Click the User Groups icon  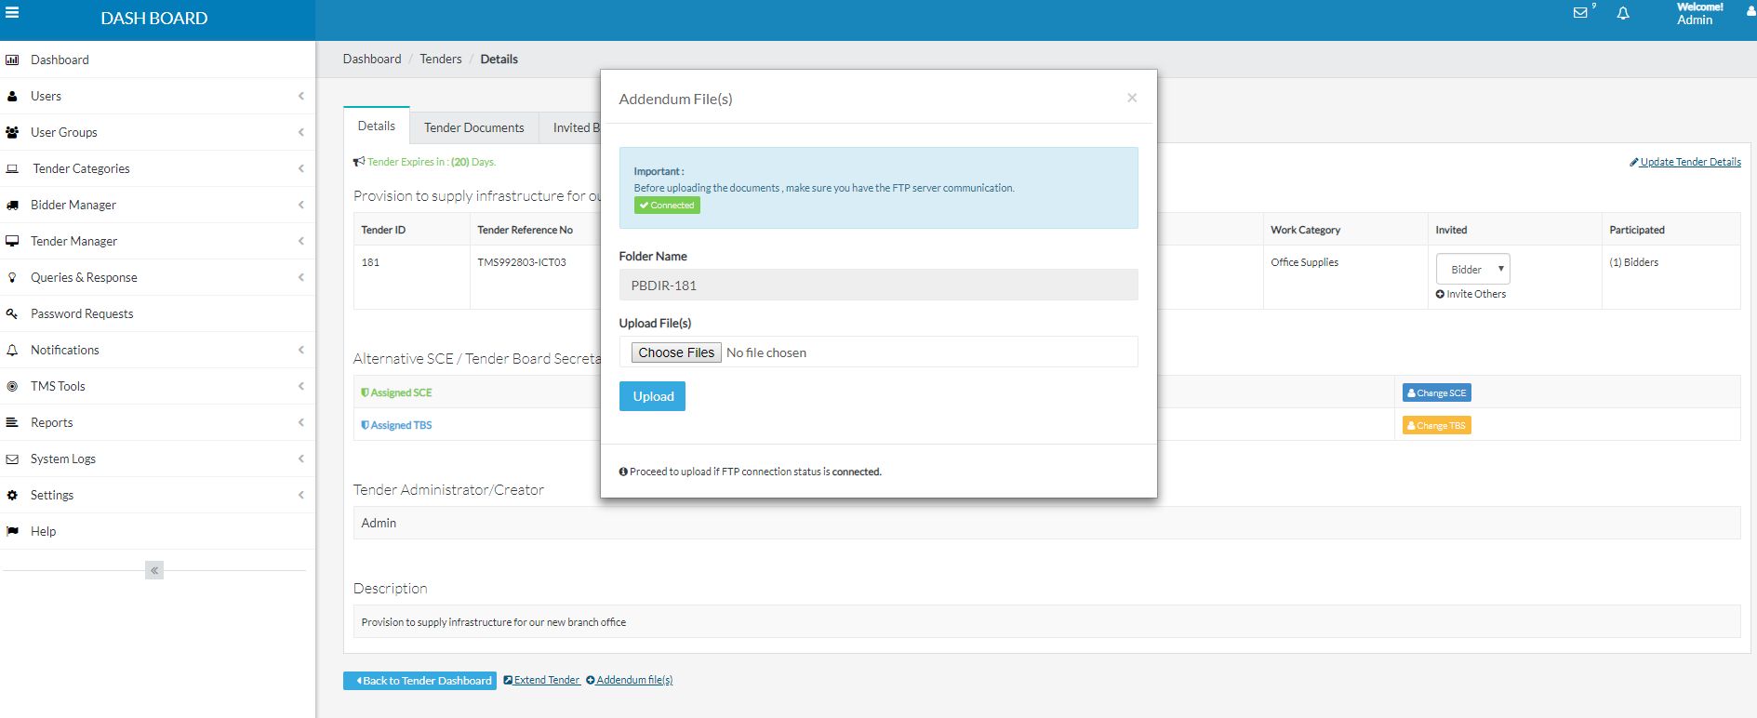12,132
